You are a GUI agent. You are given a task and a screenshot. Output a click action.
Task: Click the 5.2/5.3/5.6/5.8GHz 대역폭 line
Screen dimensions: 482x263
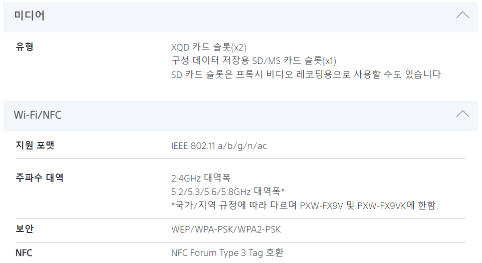228,191
